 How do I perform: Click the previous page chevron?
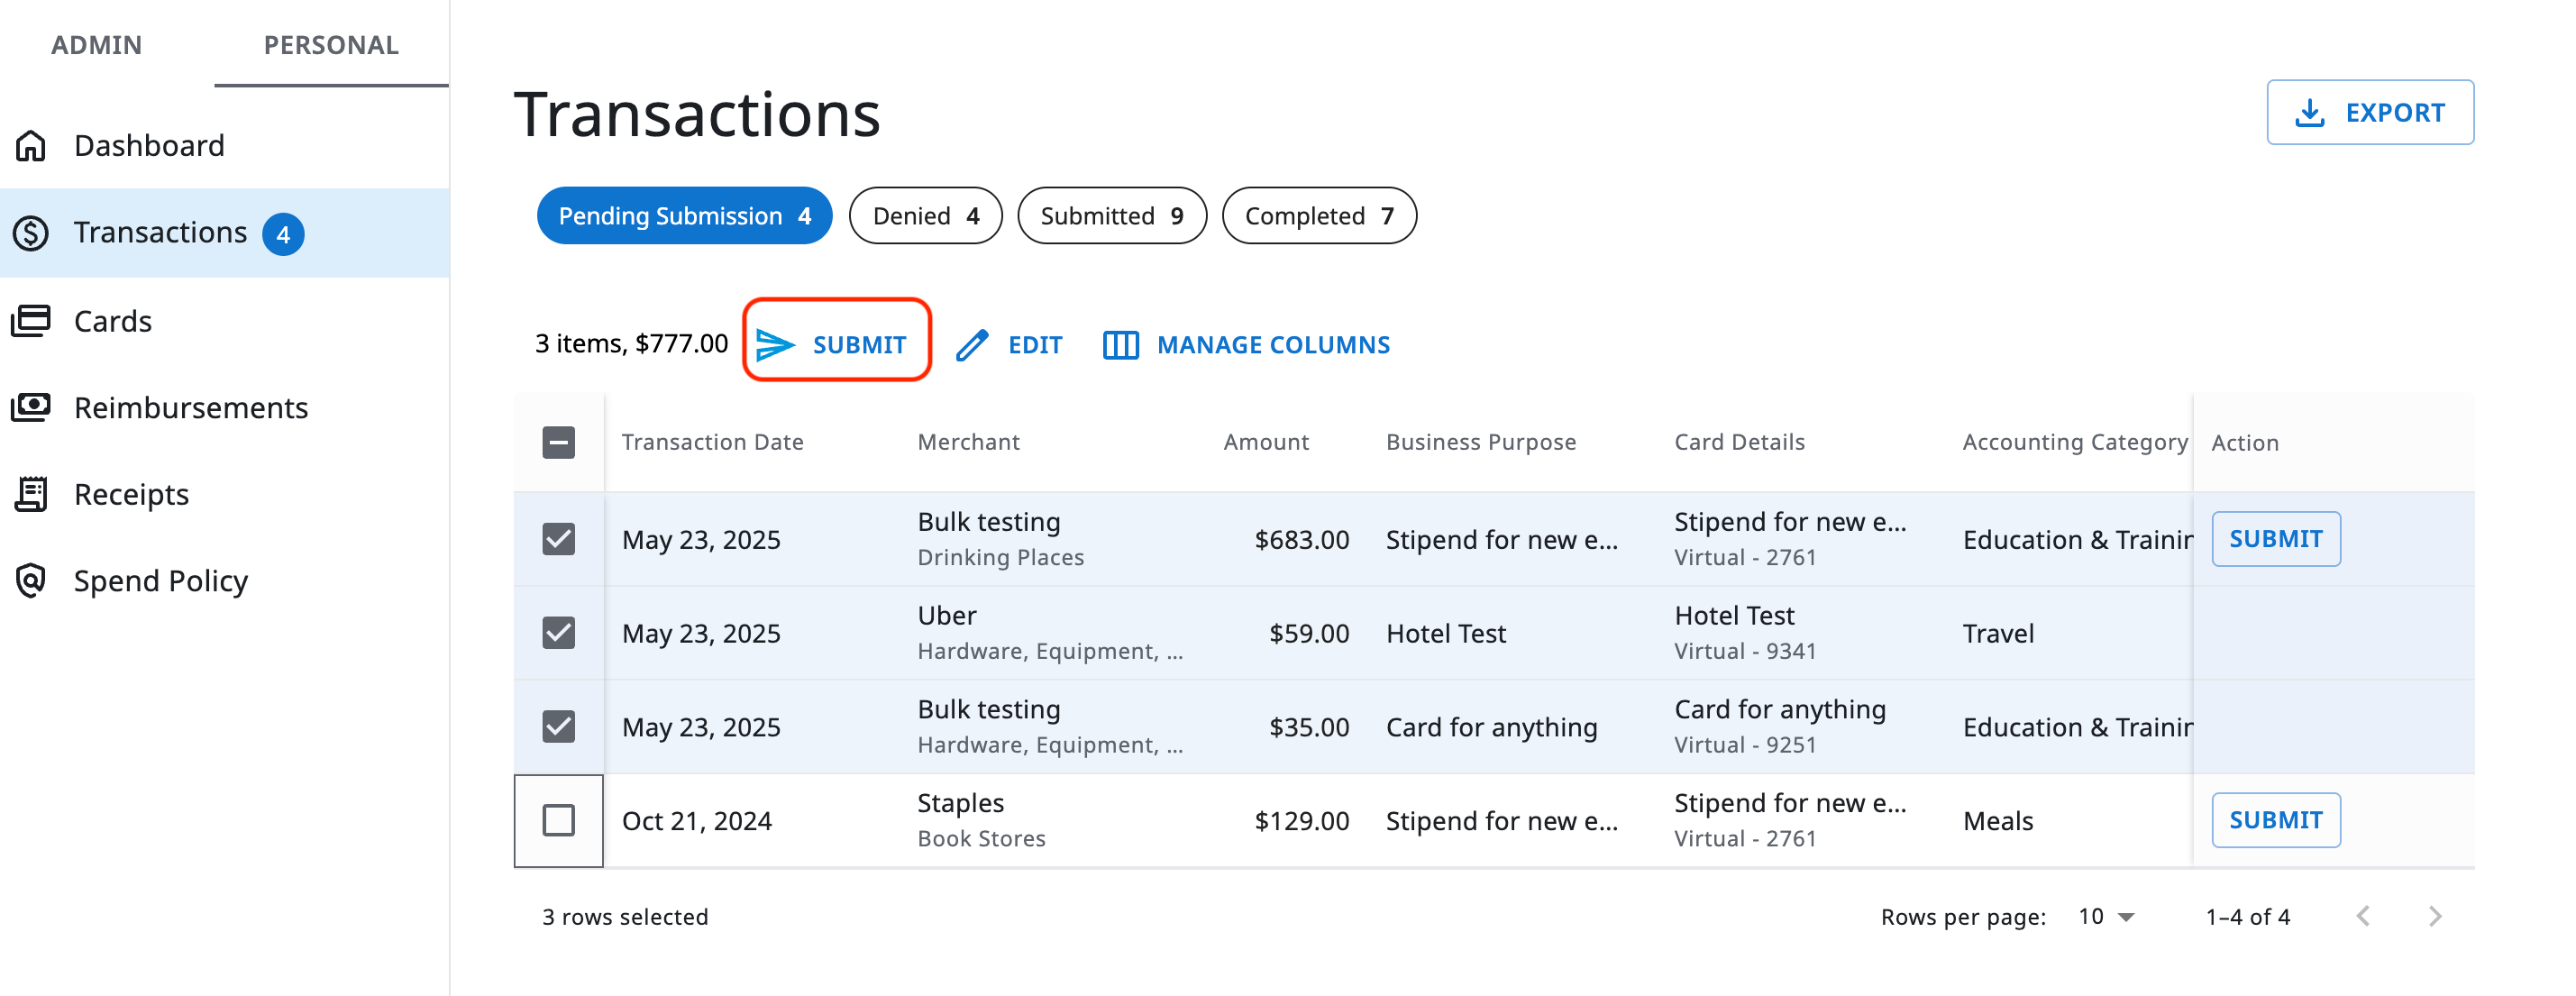coord(2363,916)
